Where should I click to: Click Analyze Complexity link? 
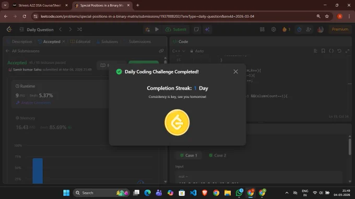click(33, 103)
